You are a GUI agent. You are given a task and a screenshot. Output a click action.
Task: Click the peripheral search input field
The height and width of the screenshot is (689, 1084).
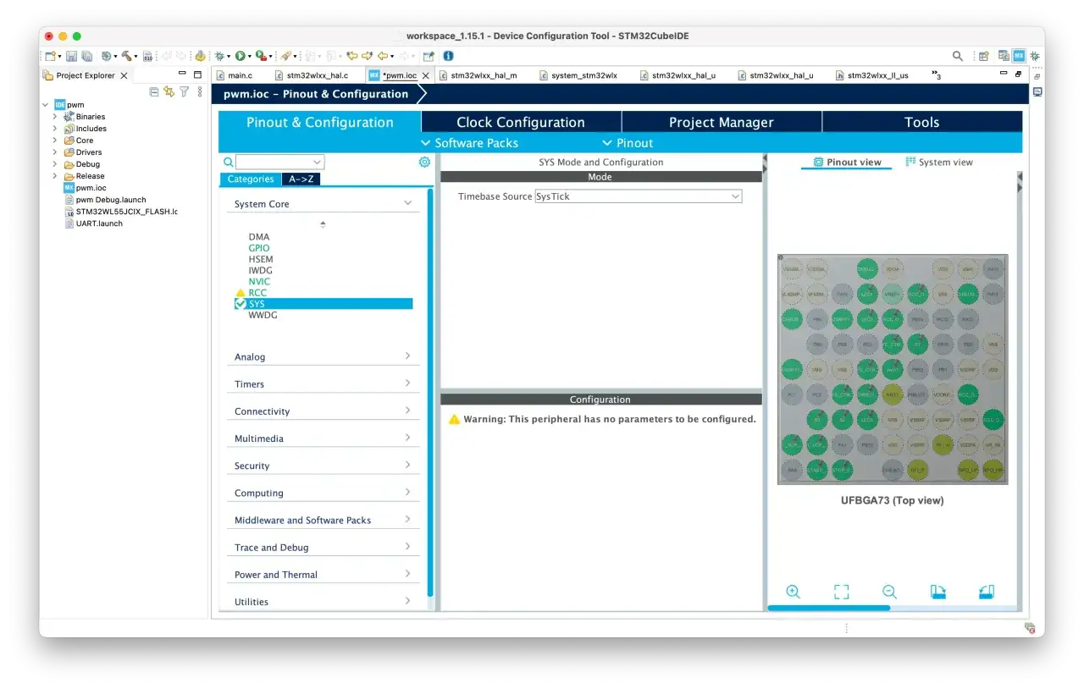279,162
